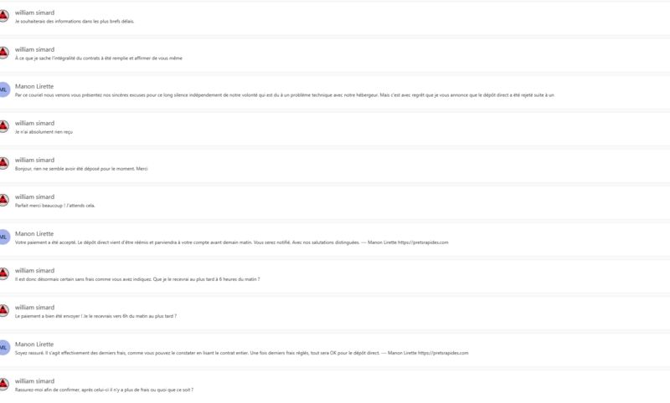Screen dimensions: 670x403
Task: Click william simard's avatar beside the 'Le paiement a bien été envoyer' message
Action: point(3,310)
